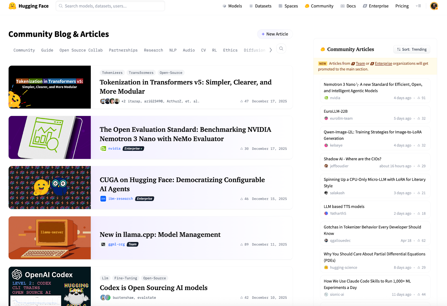Screen dimensions: 447x306
Task: Click the ibm-research organization icon
Action: 103,199
